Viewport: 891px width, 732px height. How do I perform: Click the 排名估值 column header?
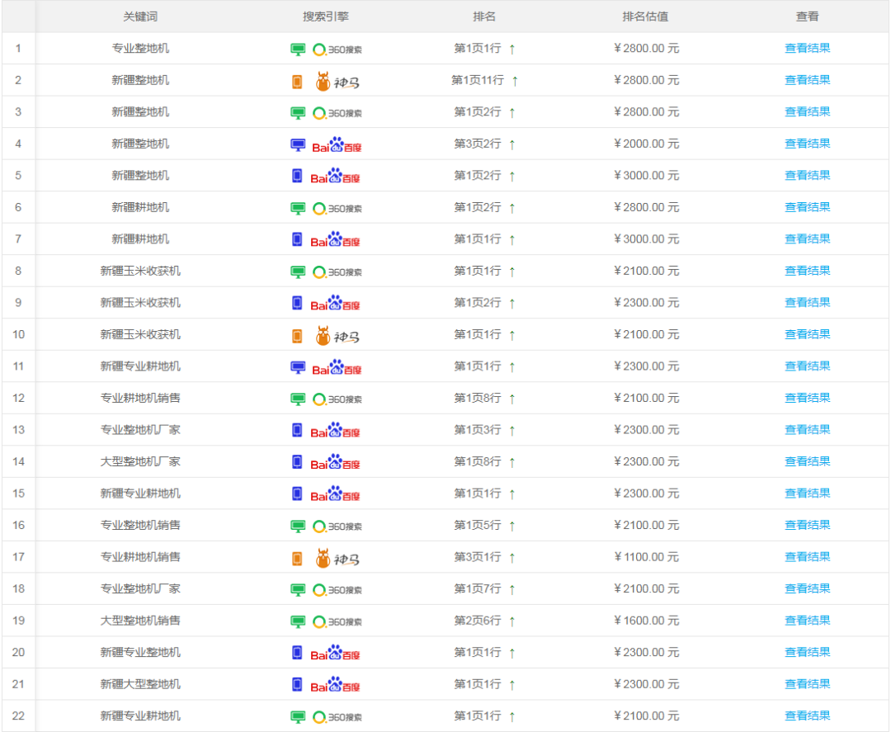coord(645,17)
